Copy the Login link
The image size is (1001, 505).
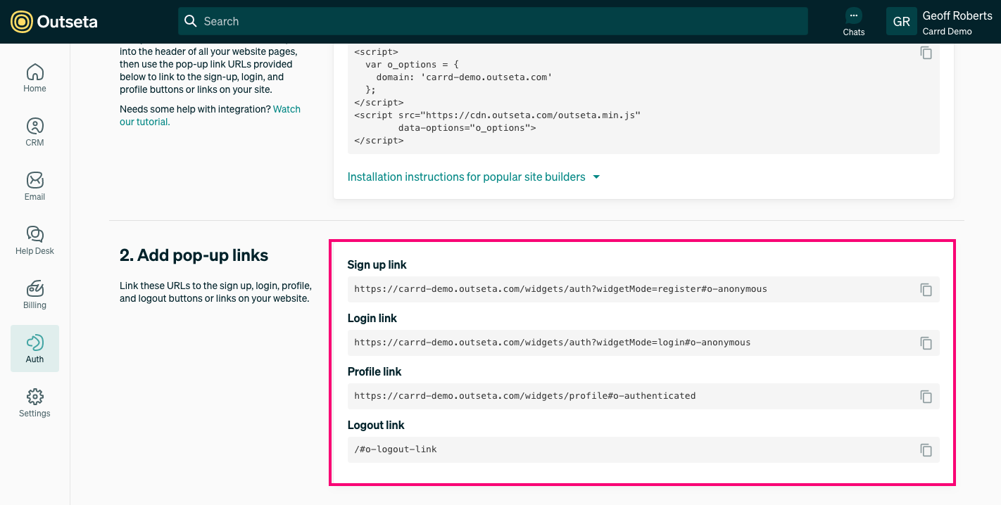coord(926,343)
